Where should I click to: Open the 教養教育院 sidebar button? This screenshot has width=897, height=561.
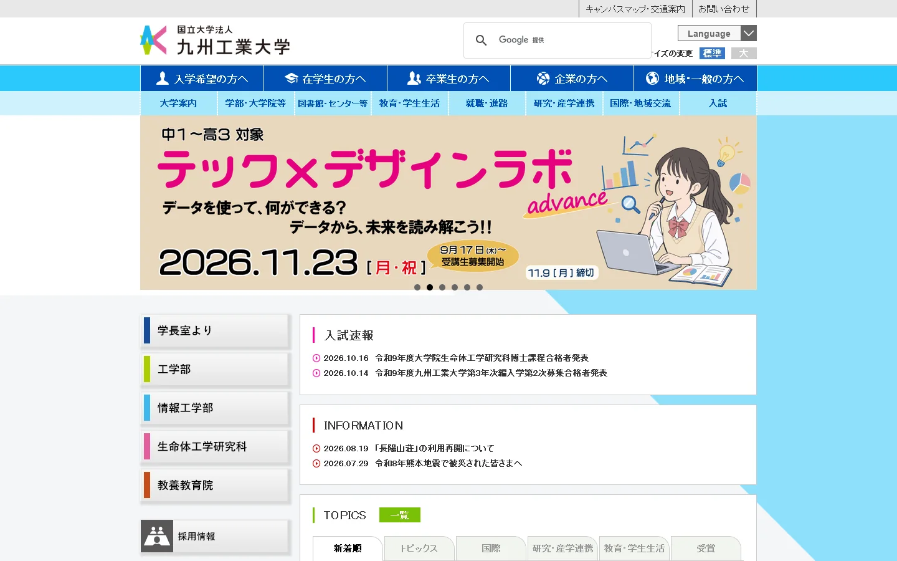[216, 485]
